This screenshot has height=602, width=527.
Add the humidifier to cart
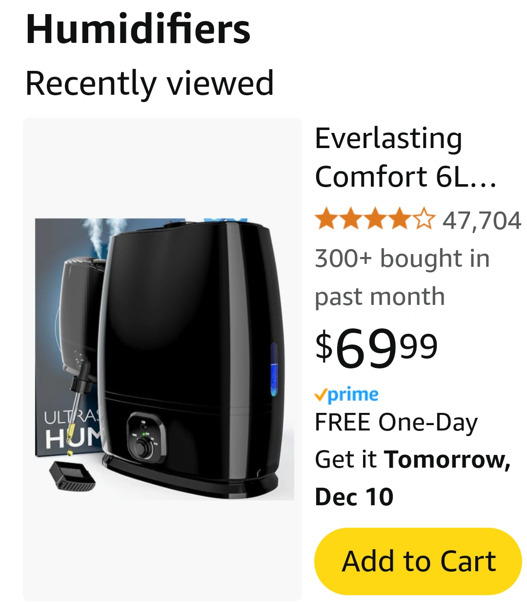pyautogui.click(x=418, y=561)
